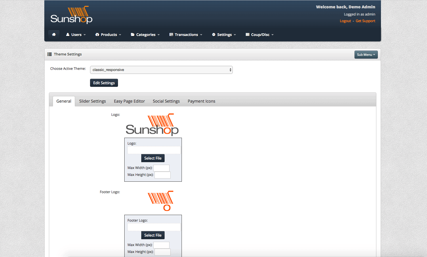This screenshot has height=257, width=427.
Task: Click the 'Logged in as admin' text
Action: pos(359,14)
